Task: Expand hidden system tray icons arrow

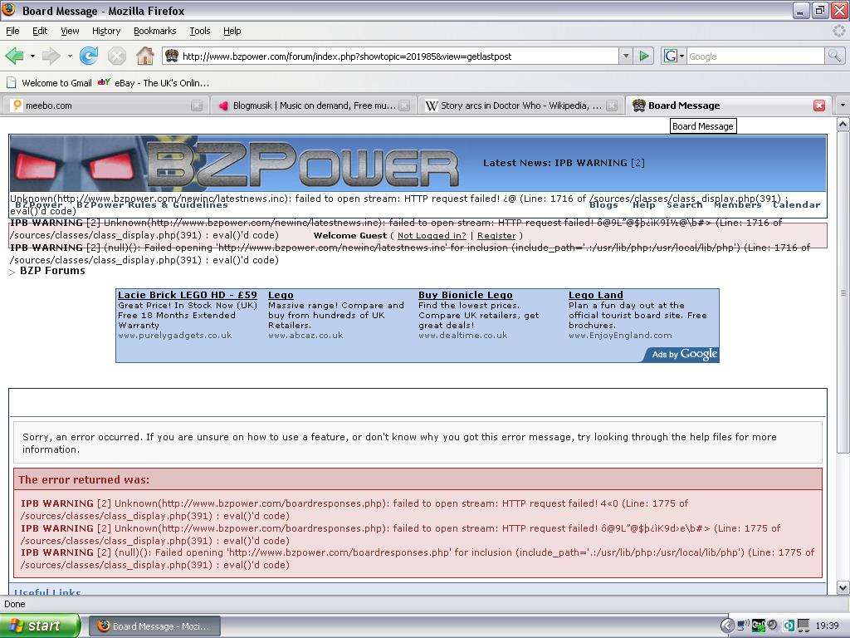Action: [x=726, y=626]
